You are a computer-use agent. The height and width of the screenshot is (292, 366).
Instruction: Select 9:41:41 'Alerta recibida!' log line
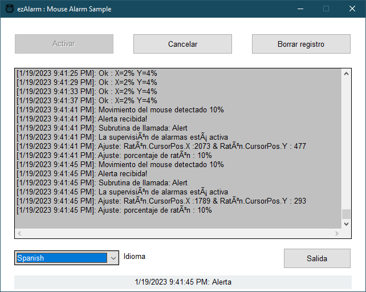82,119
